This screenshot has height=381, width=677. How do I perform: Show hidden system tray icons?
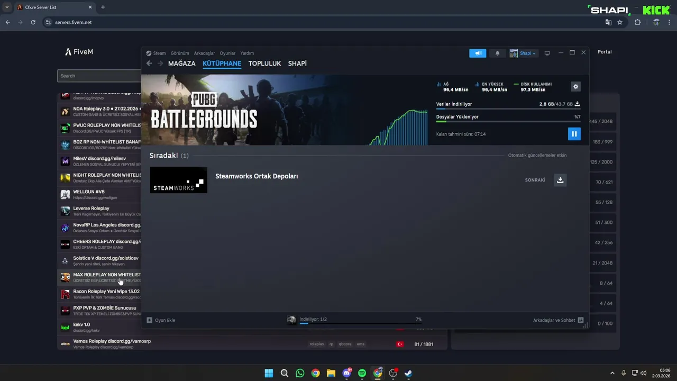[x=612, y=373]
